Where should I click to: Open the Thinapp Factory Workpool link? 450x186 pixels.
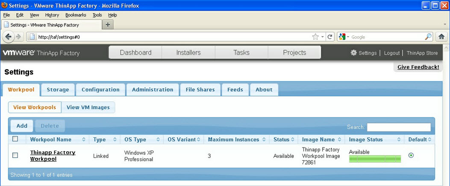tap(53, 156)
